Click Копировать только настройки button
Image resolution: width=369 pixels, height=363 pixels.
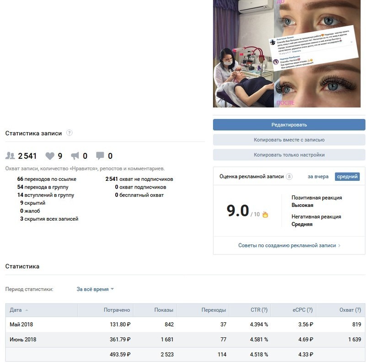tap(289, 155)
